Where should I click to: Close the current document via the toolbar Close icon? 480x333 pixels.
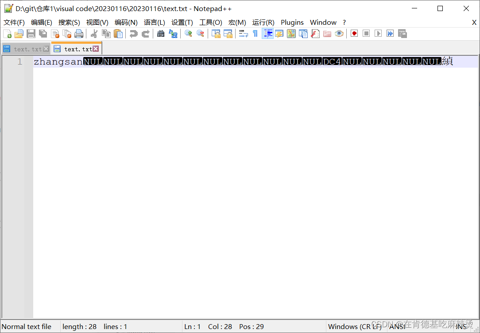(55, 33)
